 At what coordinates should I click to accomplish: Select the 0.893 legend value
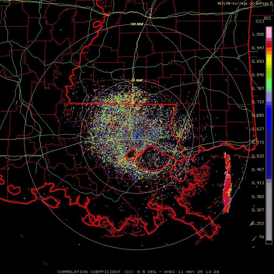[258, 61]
